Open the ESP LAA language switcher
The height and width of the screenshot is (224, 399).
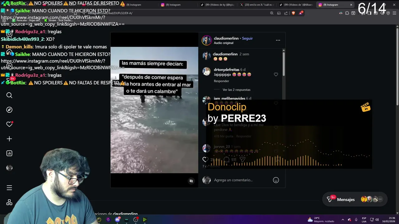[364, 220]
